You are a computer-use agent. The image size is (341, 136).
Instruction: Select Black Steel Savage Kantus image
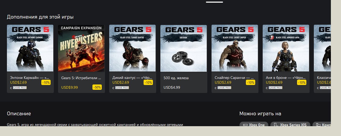click(x=132, y=48)
